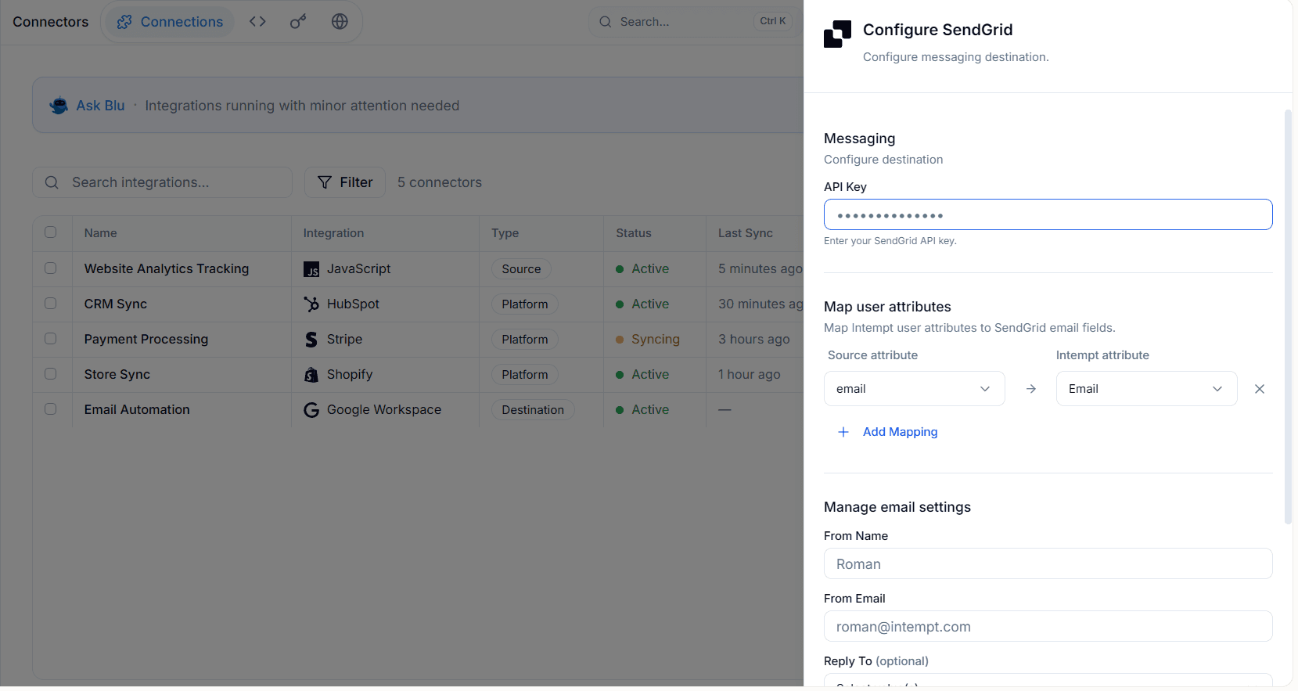Screen dimensions: 1298x691
Task: Click the From Email field
Action: pos(1048,626)
